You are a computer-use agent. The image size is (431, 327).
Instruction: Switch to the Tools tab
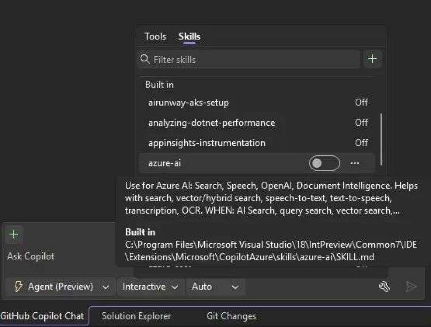tap(155, 36)
